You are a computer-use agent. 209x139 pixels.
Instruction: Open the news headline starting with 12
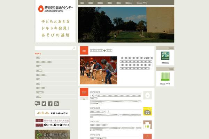coord(115,97)
